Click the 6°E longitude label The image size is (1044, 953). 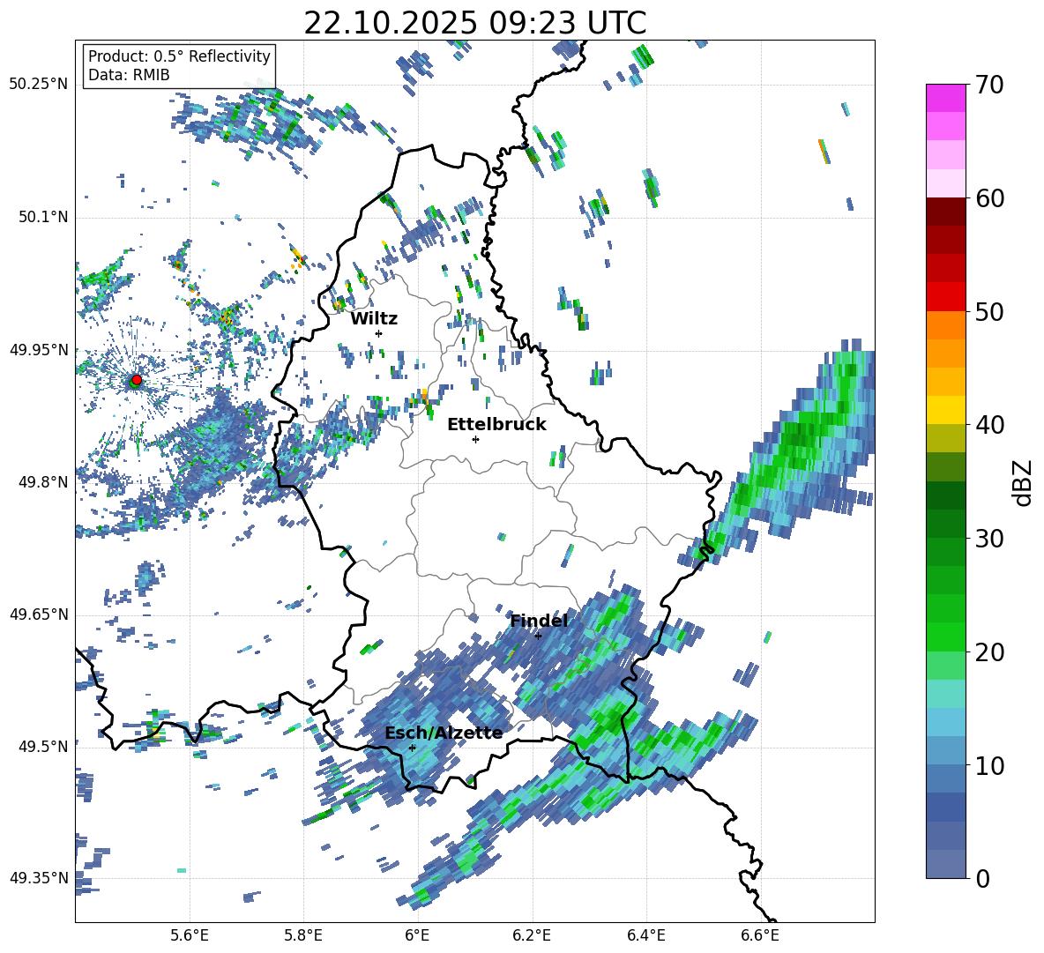[417, 935]
